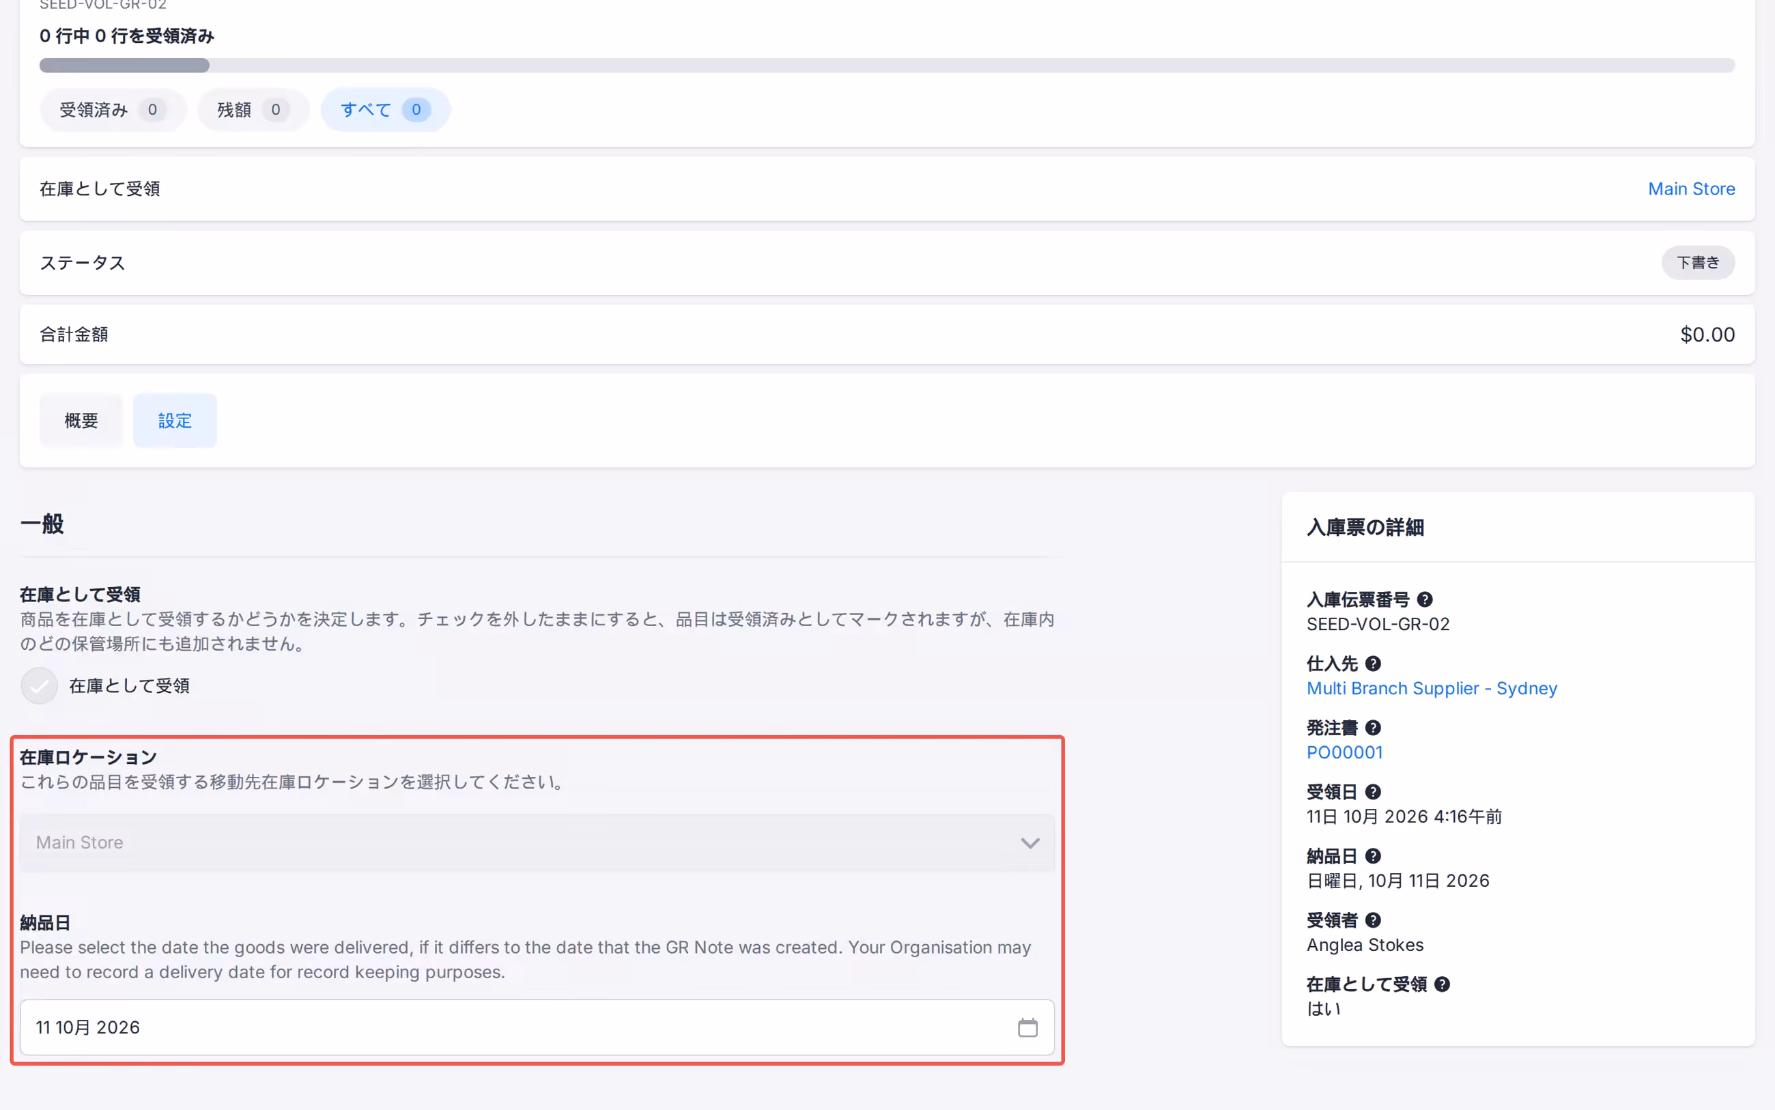Click the SEED-VOL-GR-02 number in details panel
The image size is (1775, 1110).
[x=1378, y=624]
